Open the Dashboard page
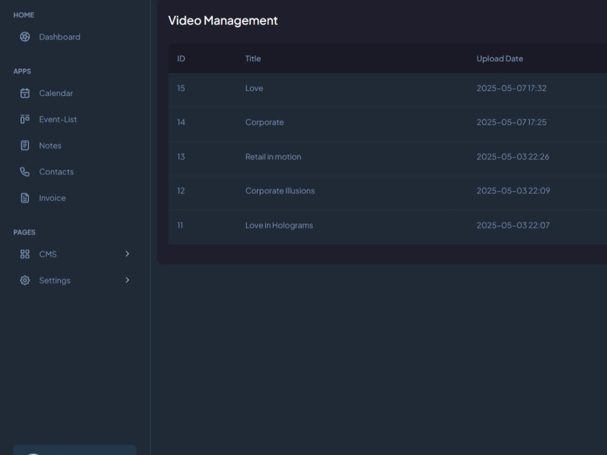The image size is (607, 455). coord(59,37)
